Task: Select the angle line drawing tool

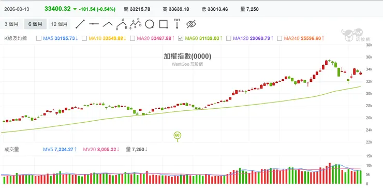Action: pos(108,24)
